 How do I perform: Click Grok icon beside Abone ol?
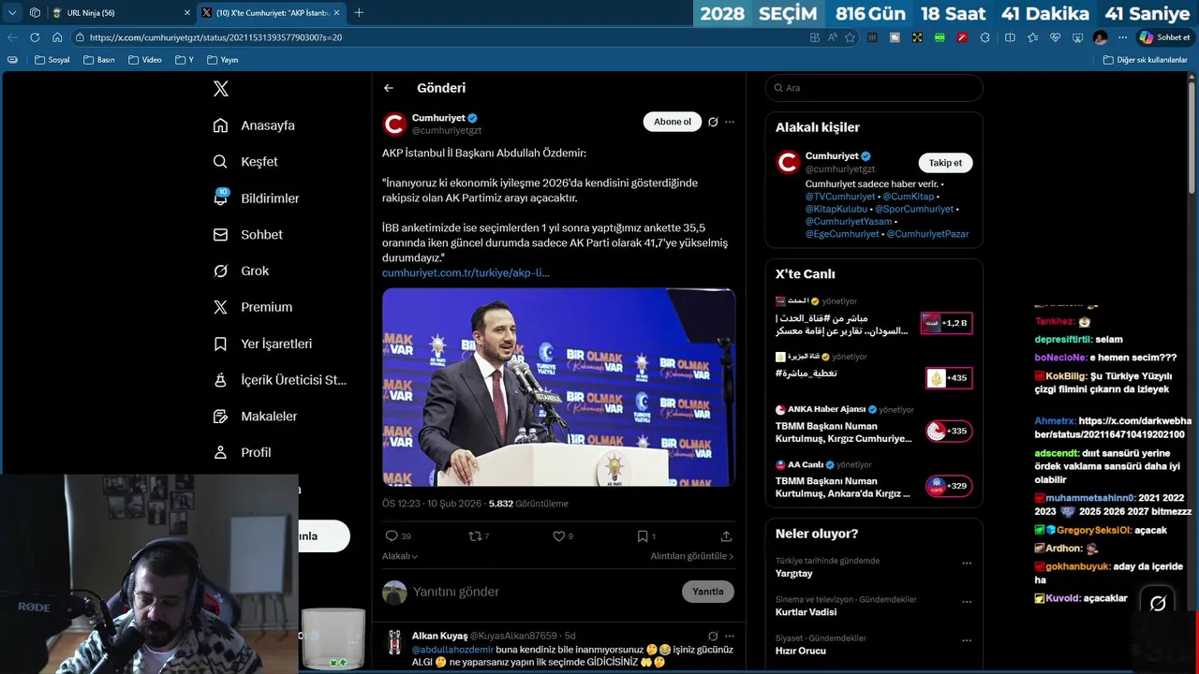(713, 122)
